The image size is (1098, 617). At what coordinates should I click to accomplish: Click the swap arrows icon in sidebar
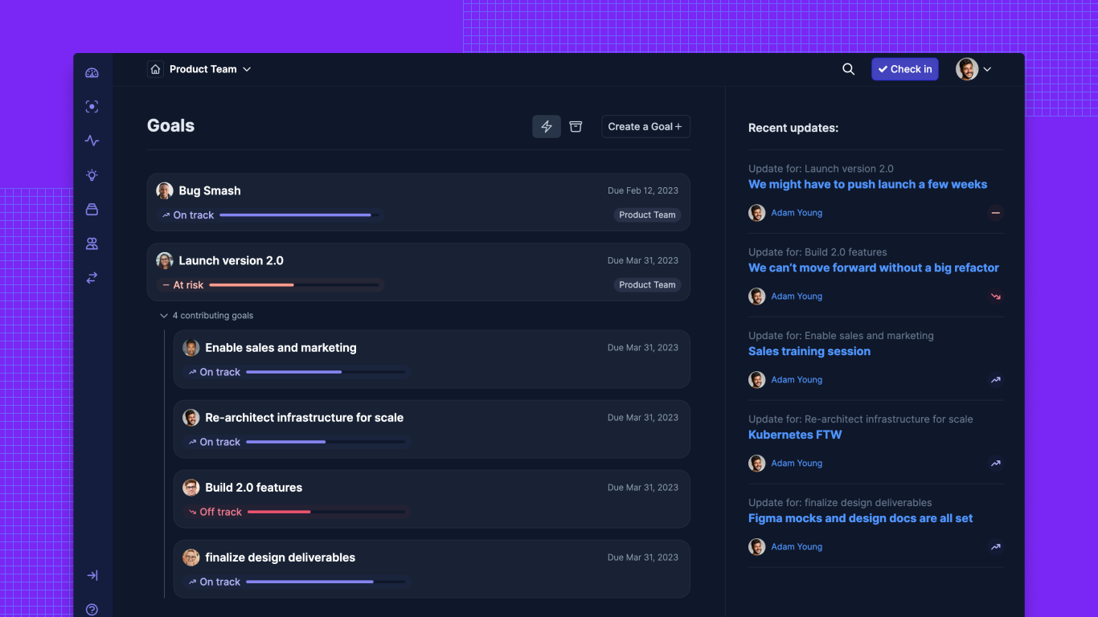pyautogui.click(x=92, y=278)
